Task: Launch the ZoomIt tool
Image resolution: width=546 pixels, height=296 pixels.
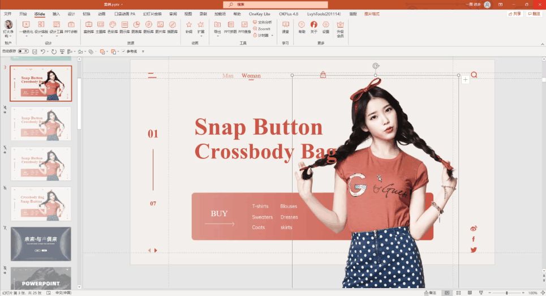Action: (262, 29)
